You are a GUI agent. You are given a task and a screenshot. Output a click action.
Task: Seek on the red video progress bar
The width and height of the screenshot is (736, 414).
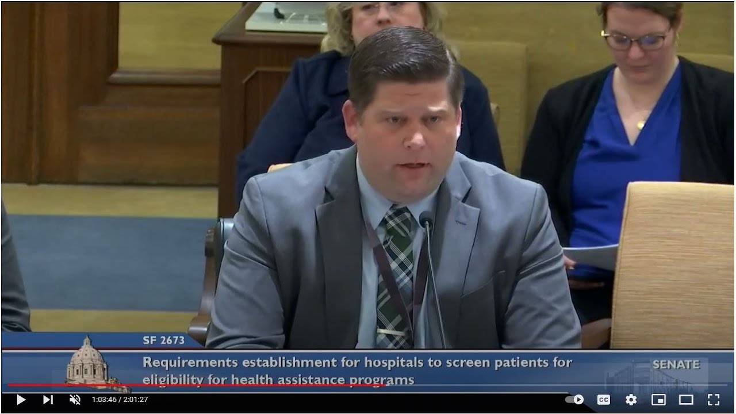(368, 385)
